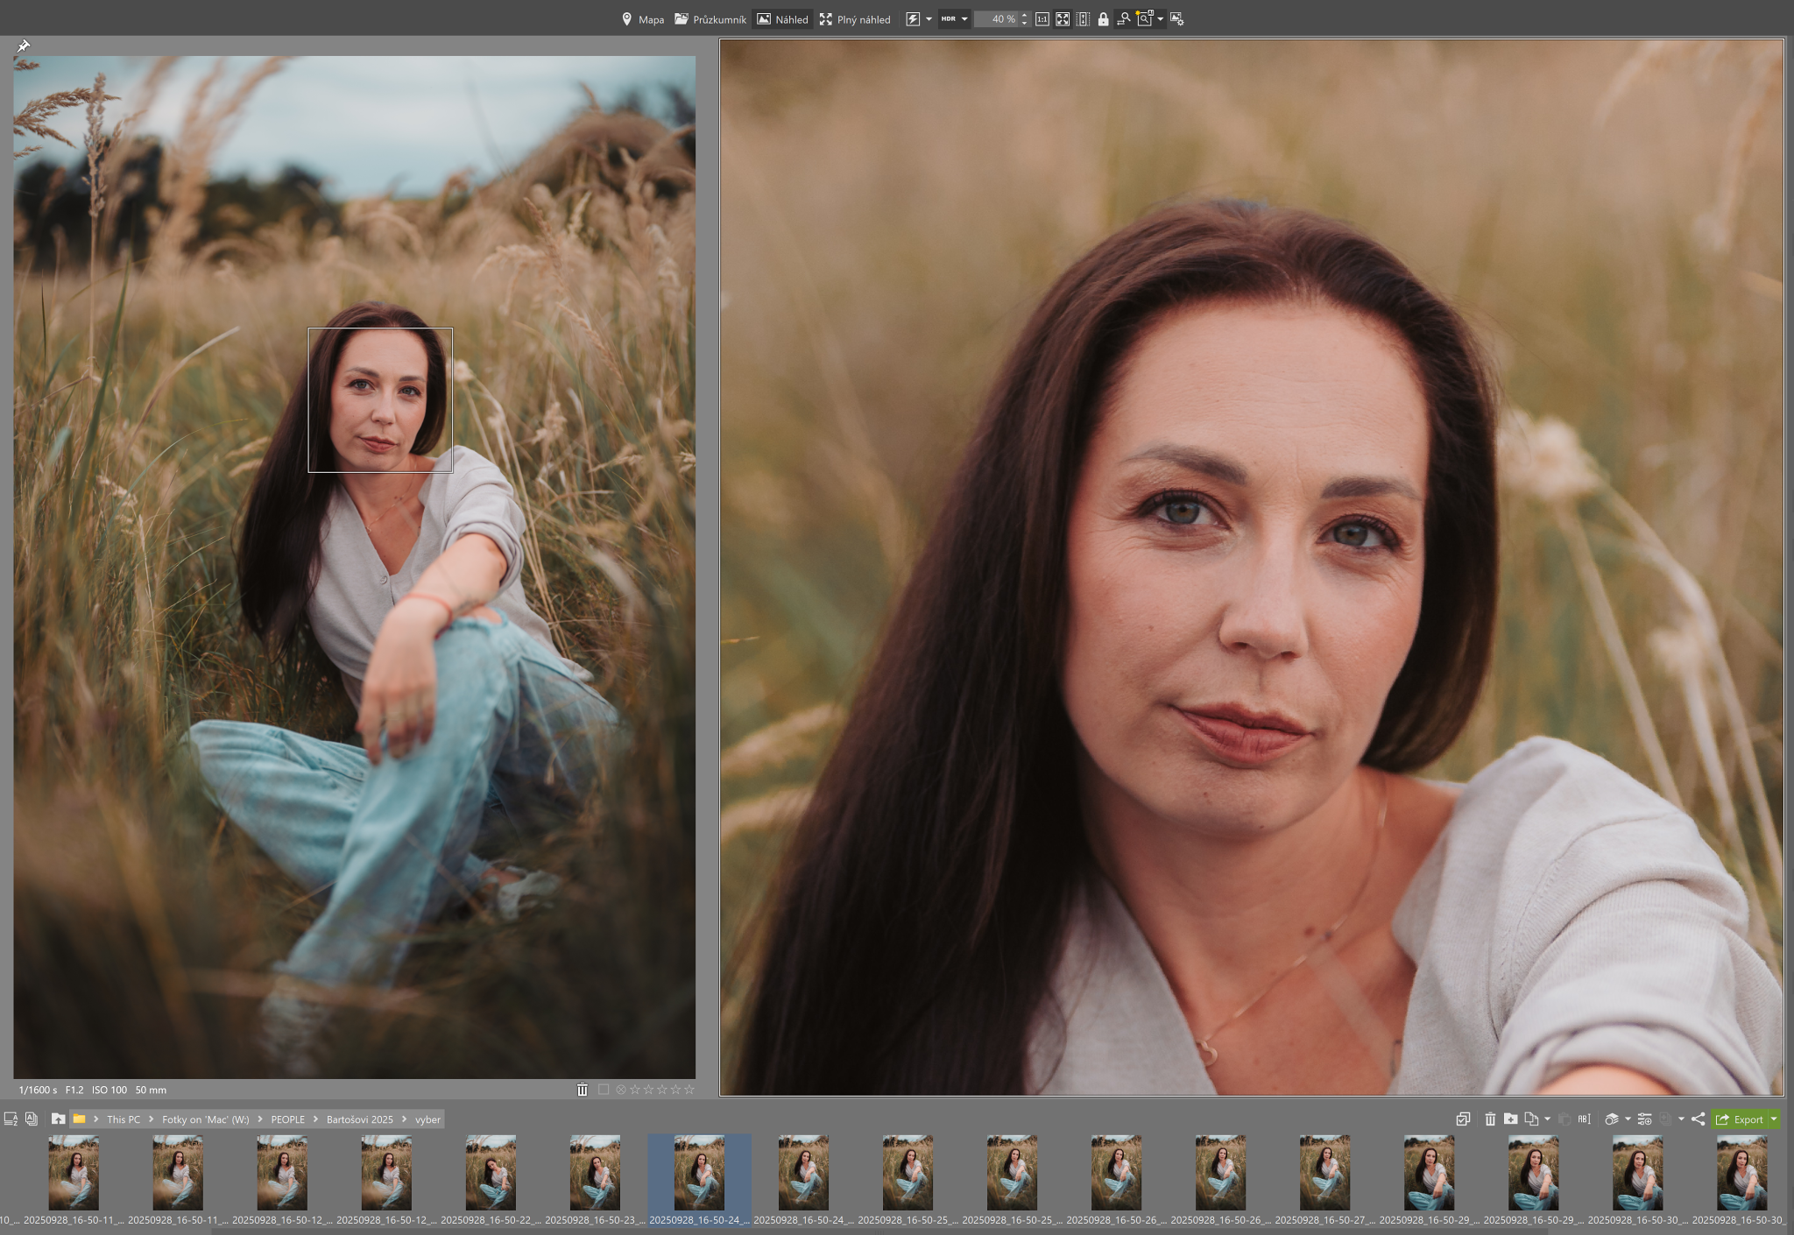
Task: Expand the HDR dropdown
Action: click(x=964, y=19)
